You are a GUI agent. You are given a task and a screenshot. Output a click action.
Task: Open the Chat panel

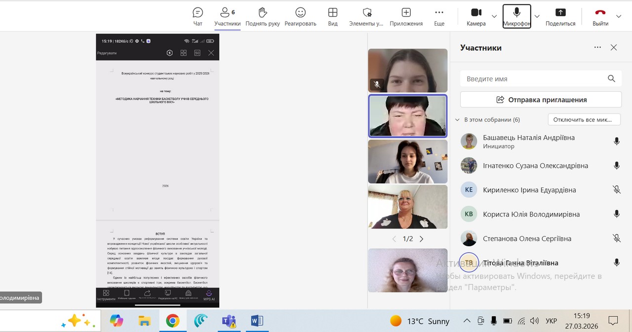click(197, 16)
